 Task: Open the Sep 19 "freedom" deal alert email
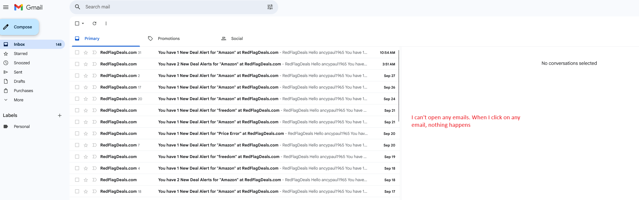point(235,157)
